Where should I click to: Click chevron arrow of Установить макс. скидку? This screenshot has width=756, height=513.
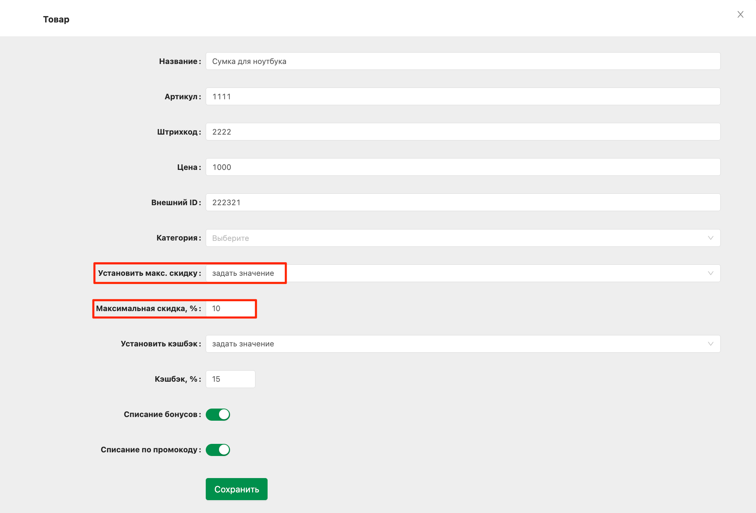click(710, 273)
